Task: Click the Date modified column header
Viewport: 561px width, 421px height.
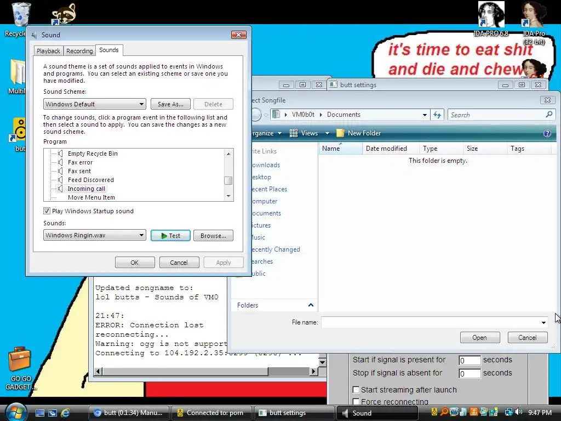Action: (390, 148)
